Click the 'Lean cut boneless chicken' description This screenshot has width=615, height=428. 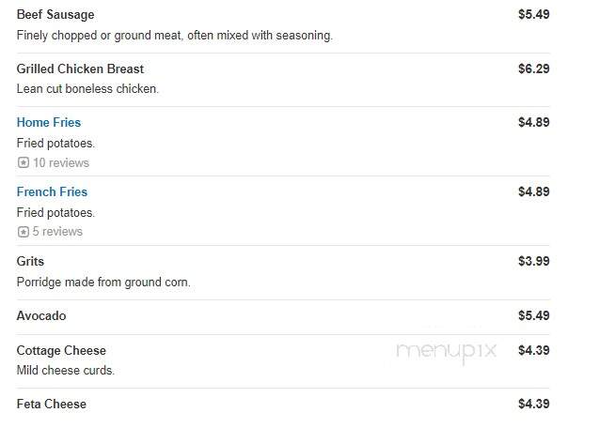pyautogui.click(x=87, y=89)
